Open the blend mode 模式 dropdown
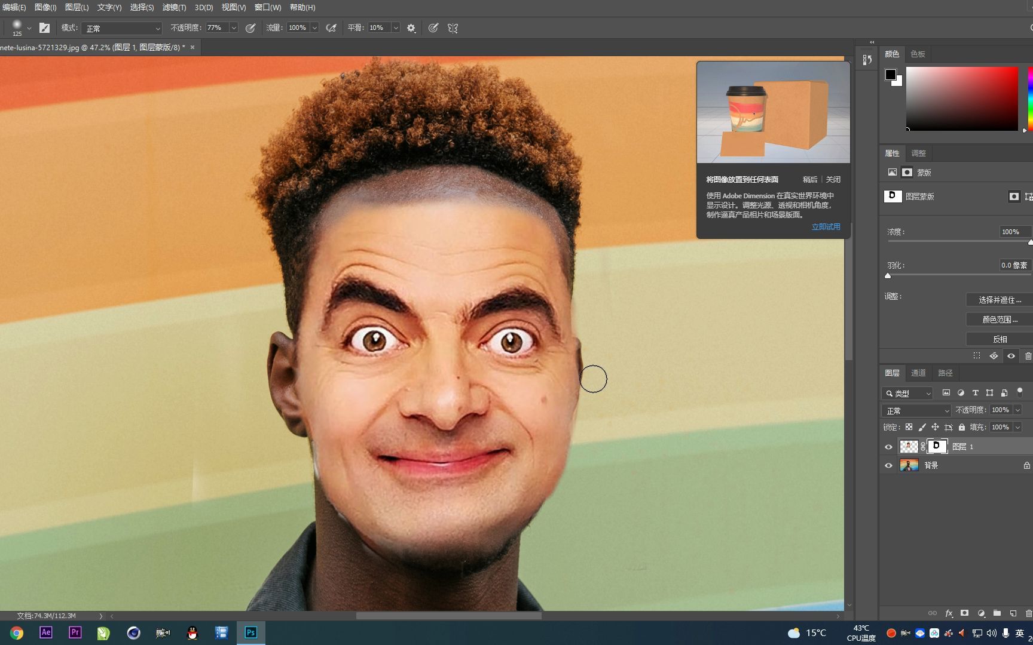The width and height of the screenshot is (1033, 645). point(123,28)
